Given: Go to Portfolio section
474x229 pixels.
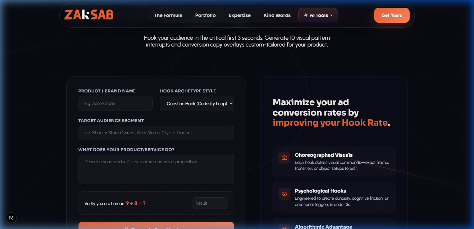Looking at the screenshot, I should (x=205, y=15).
